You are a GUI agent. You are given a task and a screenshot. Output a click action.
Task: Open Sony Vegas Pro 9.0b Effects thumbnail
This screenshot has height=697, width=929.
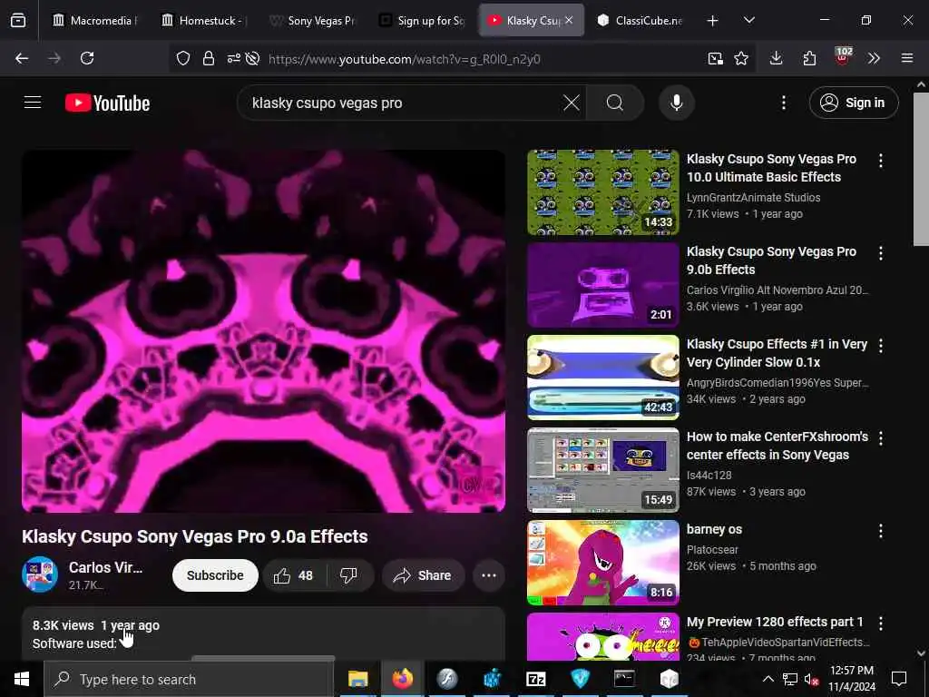pyautogui.click(x=603, y=285)
